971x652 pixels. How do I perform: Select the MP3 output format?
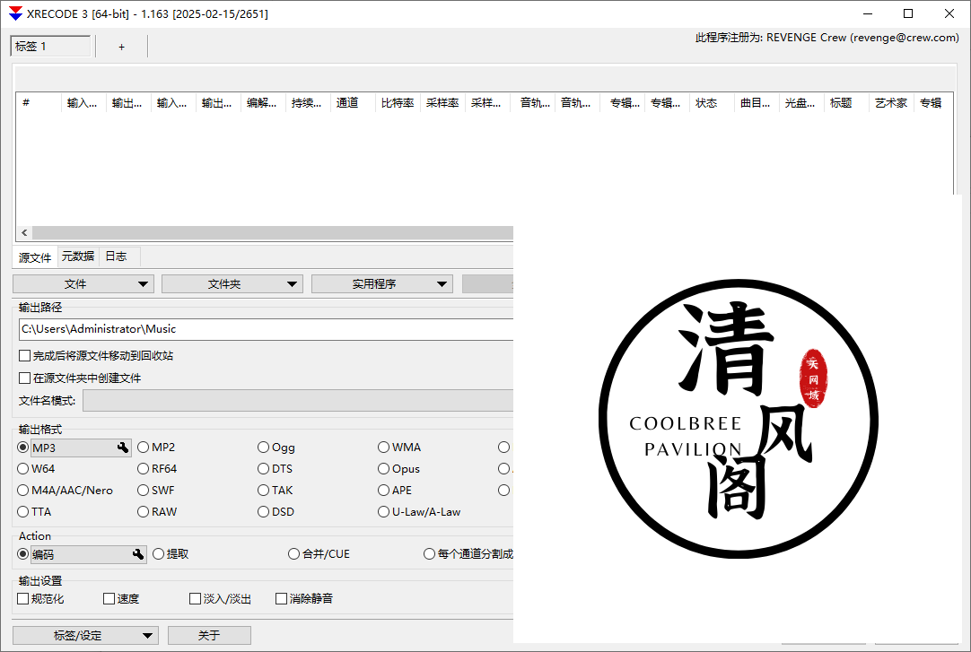(23, 448)
